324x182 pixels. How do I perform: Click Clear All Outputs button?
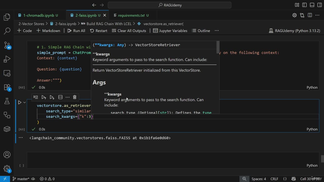click(129, 31)
